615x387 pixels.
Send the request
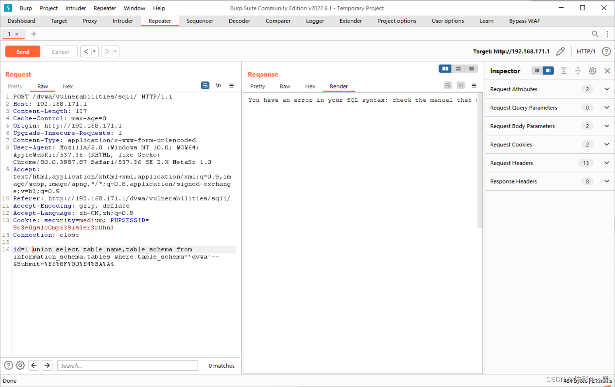(x=23, y=52)
